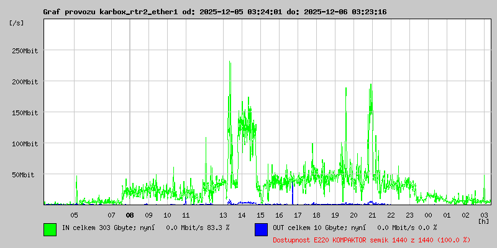Click the 05 hour mark on time axis

tap(74, 215)
